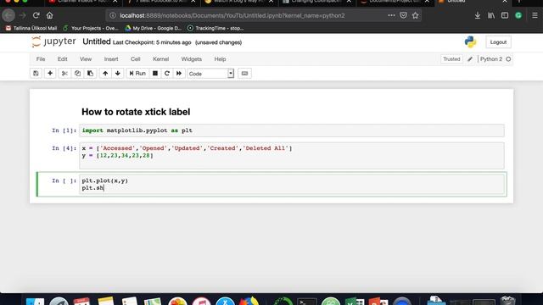
Task: Rename the notebook title Untitled
Action: click(x=96, y=42)
